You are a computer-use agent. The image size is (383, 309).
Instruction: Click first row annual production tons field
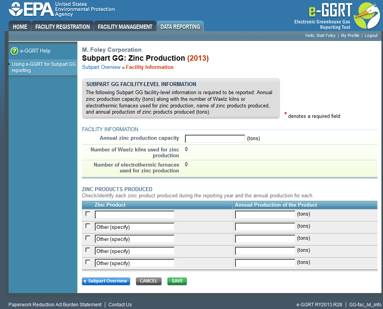[265, 214]
